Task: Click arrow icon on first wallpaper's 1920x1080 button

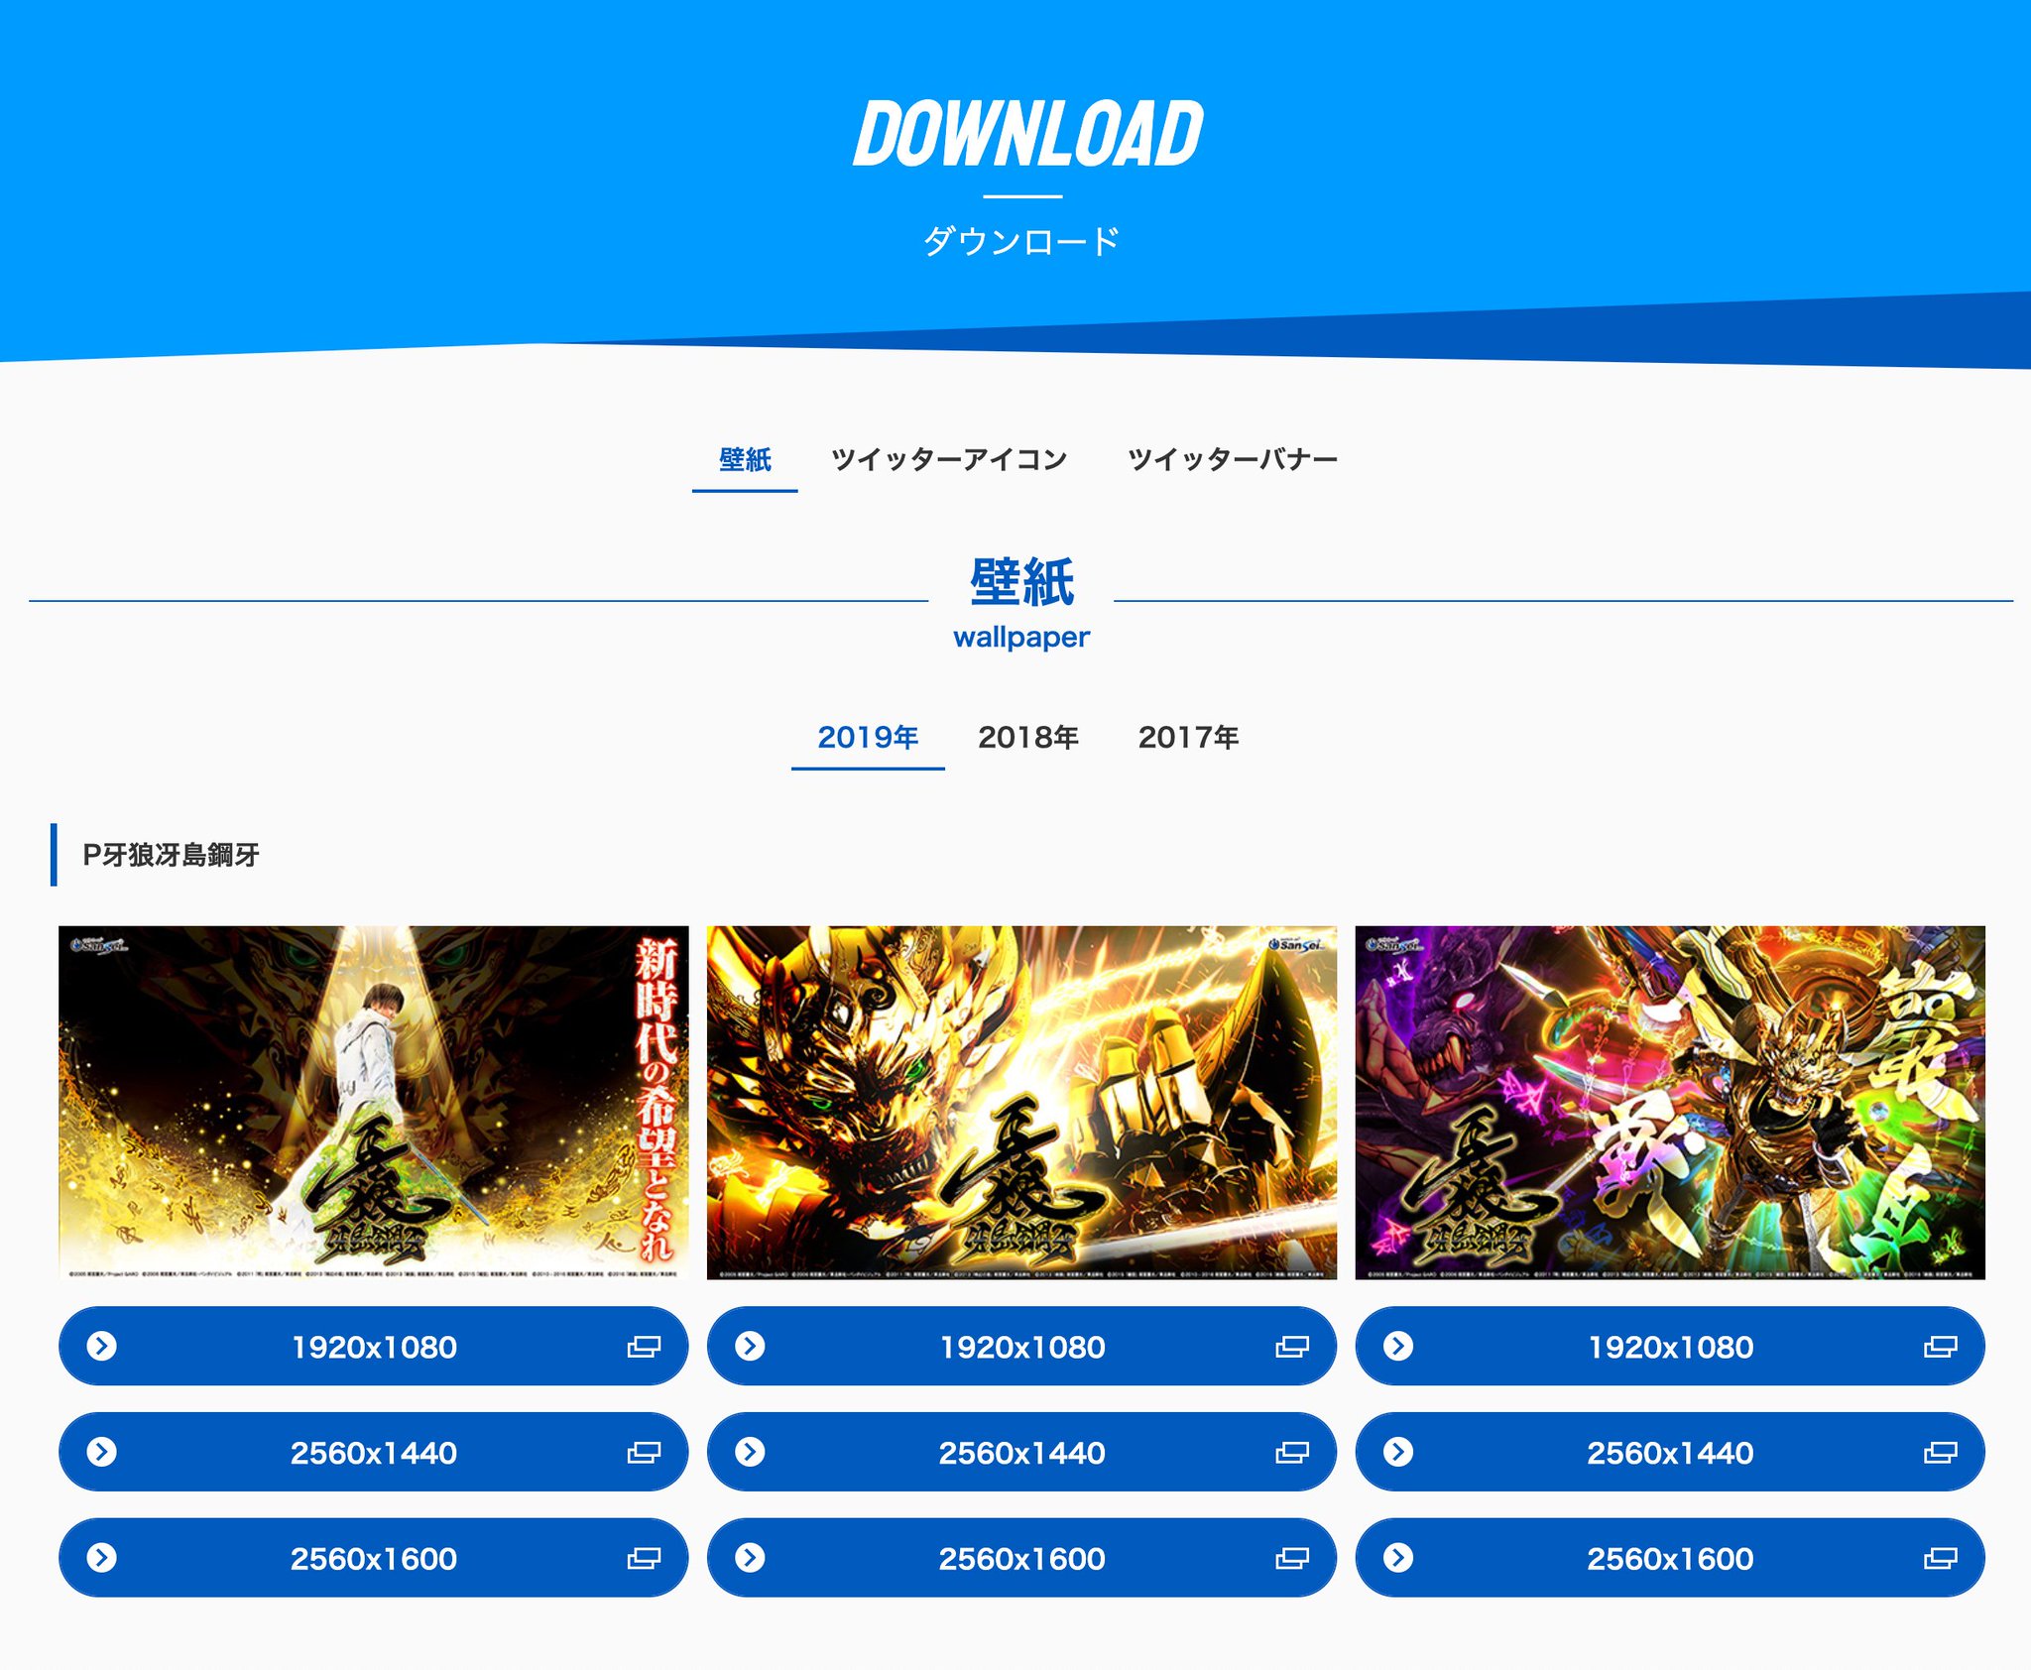Action: click(x=102, y=1346)
